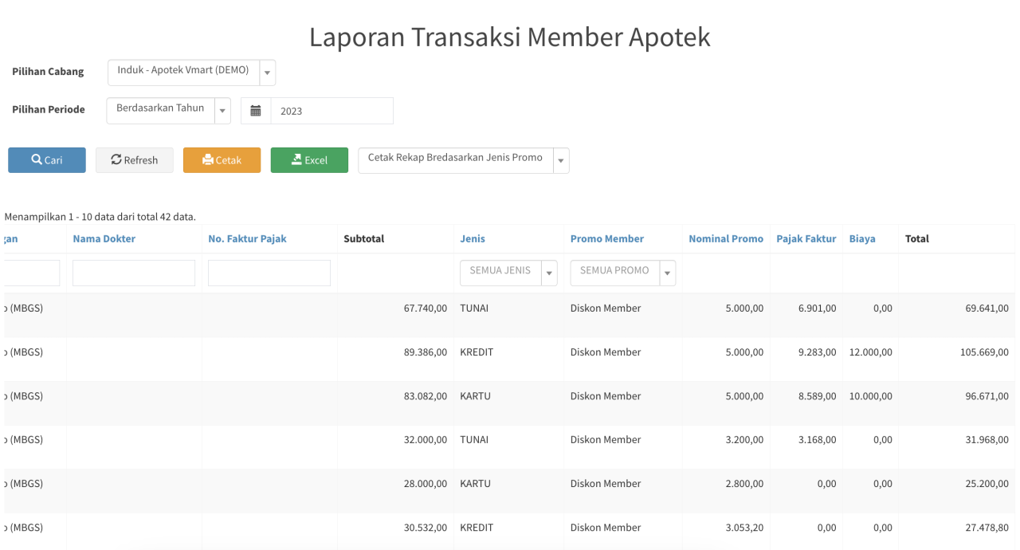1020x550 pixels.
Task: Click the Cari search button
Action: [47, 160]
